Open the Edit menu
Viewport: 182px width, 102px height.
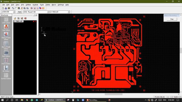click(8, 5)
